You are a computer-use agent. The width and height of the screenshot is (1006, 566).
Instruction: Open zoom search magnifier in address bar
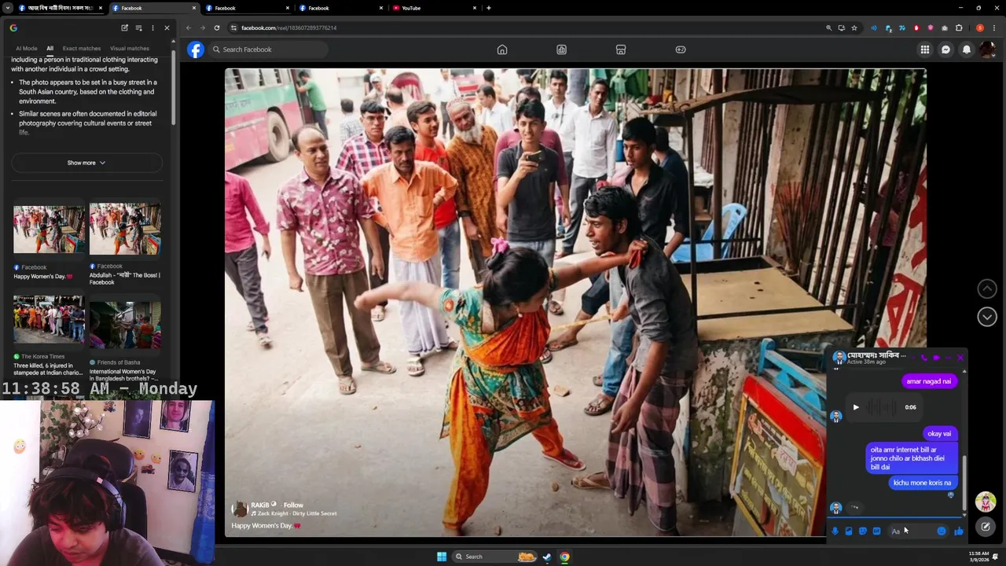[x=828, y=28]
